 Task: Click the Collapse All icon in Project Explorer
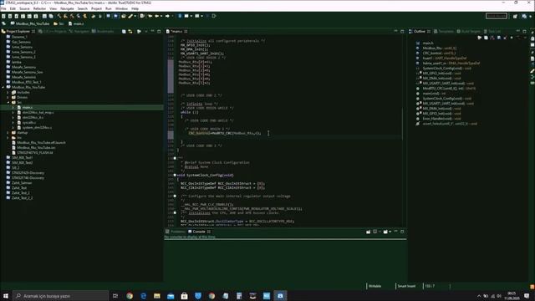(124, 32)
